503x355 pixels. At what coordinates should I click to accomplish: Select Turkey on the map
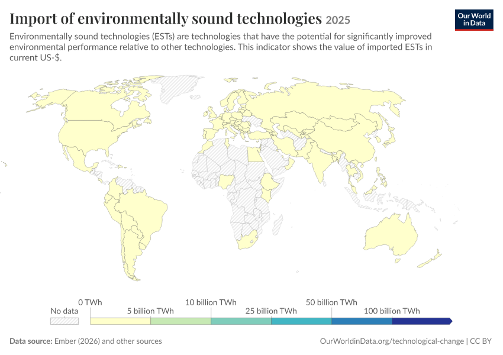click(259, 135)
